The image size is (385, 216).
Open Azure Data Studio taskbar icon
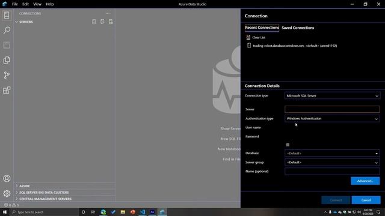(162, 212)
